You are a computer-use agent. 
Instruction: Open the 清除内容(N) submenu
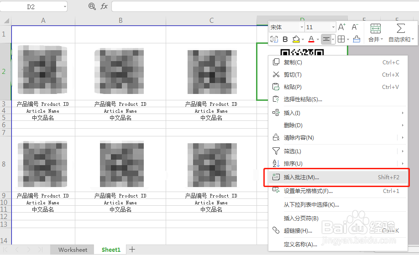coord(338,137)
